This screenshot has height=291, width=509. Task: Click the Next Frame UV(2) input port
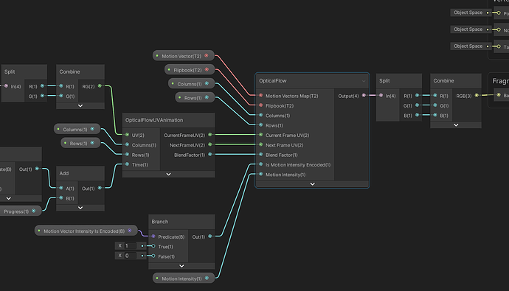(260, 144)
